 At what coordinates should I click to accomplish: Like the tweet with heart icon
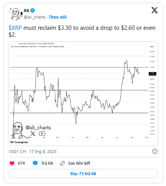[12, 163]
